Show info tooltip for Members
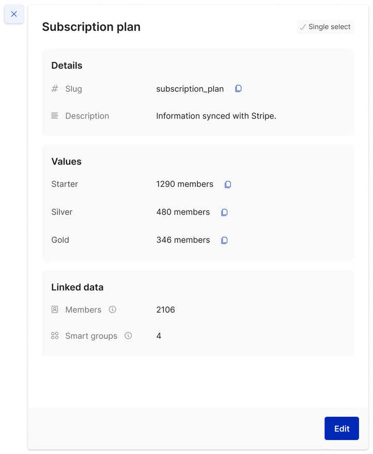 pos(113,310)
